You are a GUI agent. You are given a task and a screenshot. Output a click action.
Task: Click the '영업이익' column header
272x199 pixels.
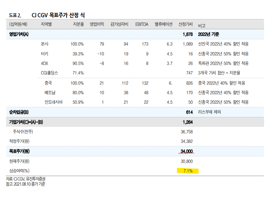tap(97, 24)
